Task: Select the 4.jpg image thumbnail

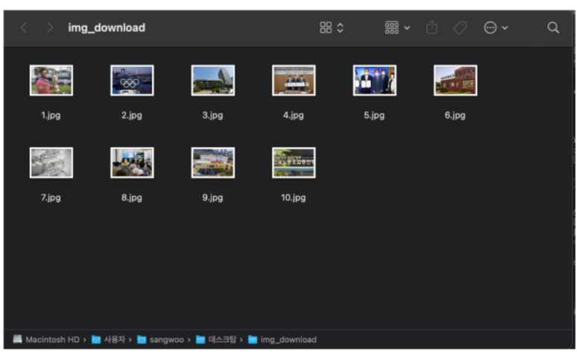Action: [x=293, y=81]
